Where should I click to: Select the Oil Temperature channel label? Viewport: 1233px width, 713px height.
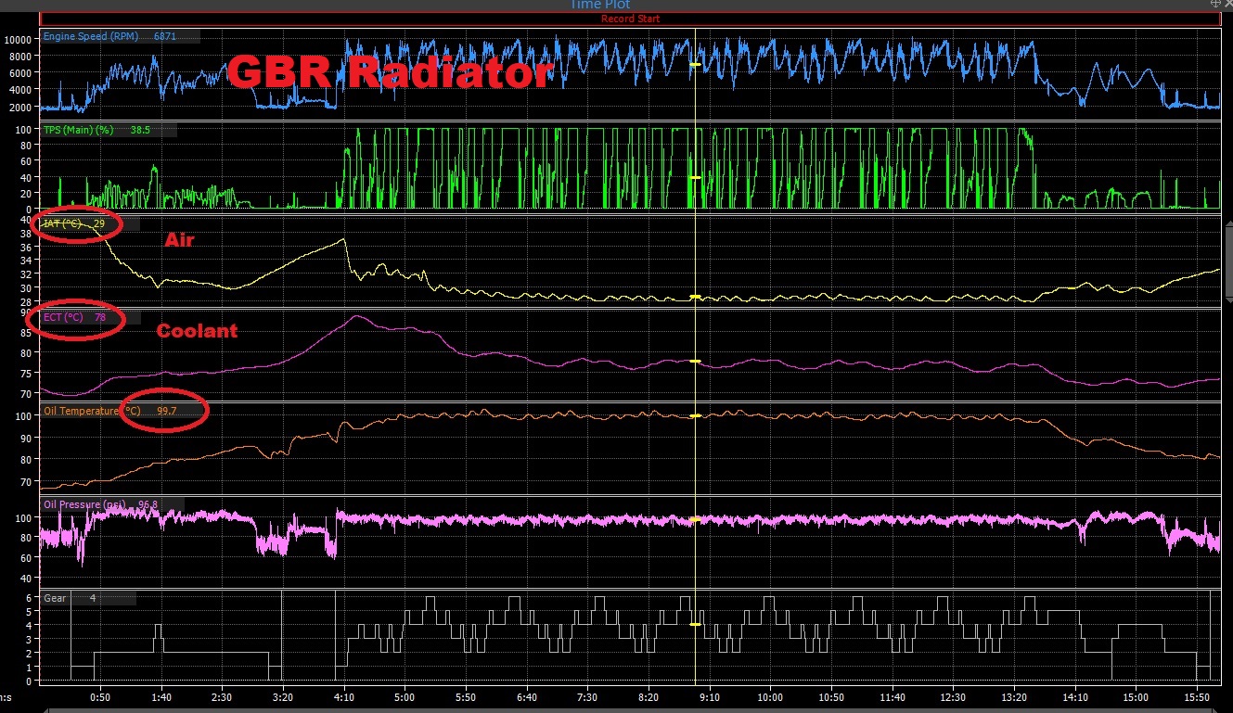coord(92,411)
